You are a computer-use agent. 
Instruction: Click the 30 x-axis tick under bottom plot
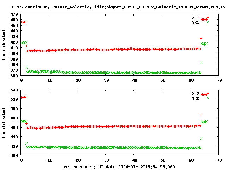click(x=106, y=160)
